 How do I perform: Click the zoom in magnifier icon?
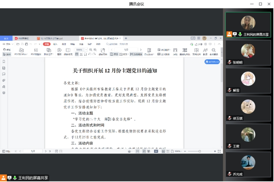pyautogui.click(x=95, y=50)
